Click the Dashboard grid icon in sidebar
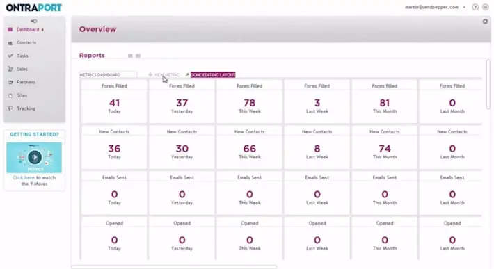Image resolution: width=494 pixels, height=269 pixels. (10, 30)
